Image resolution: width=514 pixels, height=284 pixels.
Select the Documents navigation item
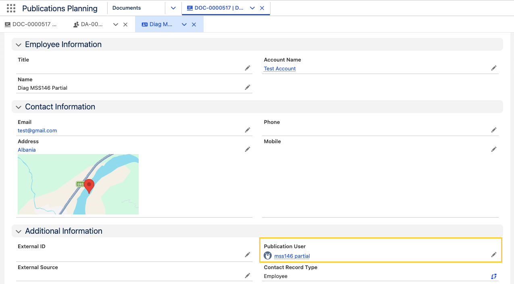click(127, 8)
